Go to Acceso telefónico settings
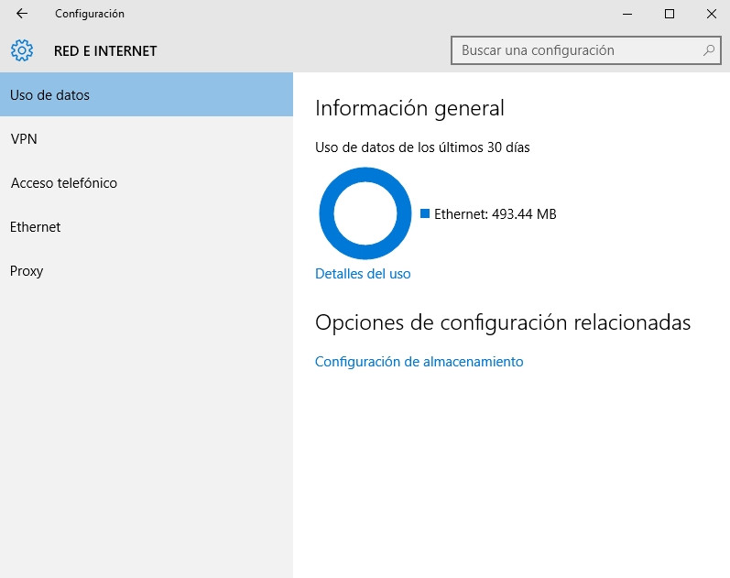This screenshot has width=730, height=578. (147, 182)
